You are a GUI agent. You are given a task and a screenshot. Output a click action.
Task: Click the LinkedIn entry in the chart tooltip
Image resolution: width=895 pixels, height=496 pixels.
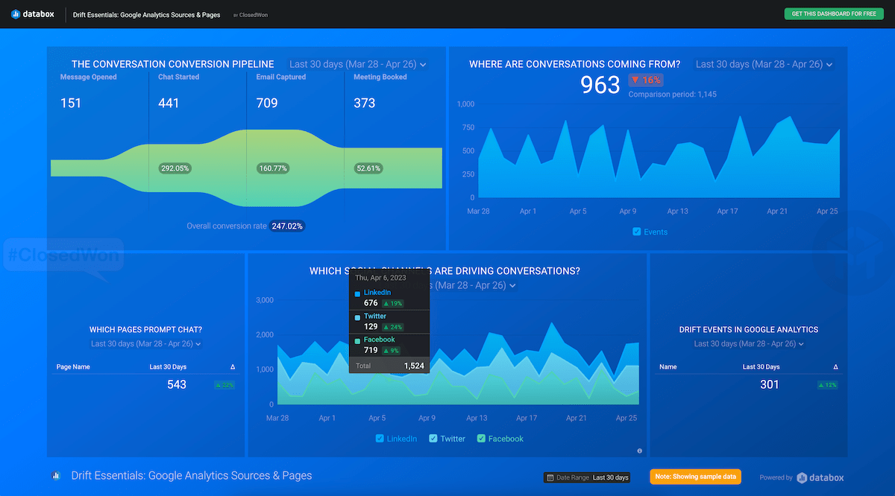click(389, 298)
